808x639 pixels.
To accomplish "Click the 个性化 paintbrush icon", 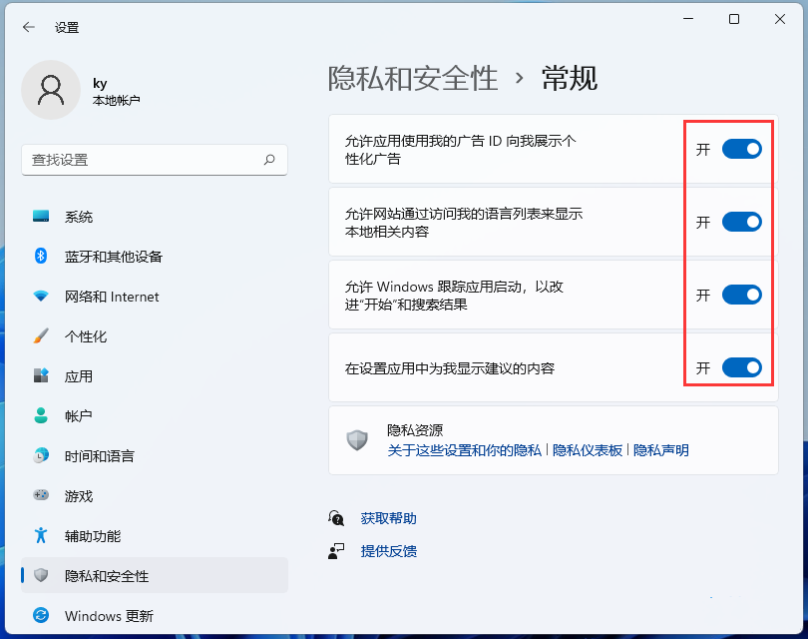I will [41, 335].
